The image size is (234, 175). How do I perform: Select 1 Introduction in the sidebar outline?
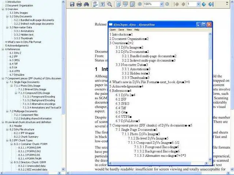13,2
